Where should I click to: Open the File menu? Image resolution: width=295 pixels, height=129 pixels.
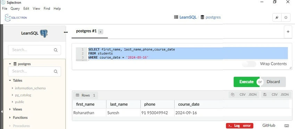(5, 8)
